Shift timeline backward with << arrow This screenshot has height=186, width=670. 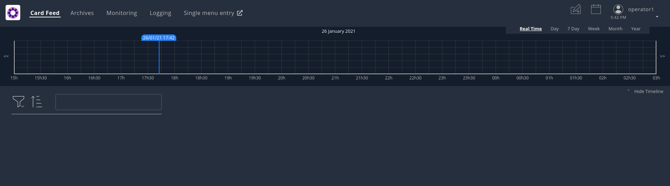pos(6,56)
